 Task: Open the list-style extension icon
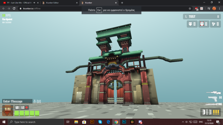click(202, 8)
